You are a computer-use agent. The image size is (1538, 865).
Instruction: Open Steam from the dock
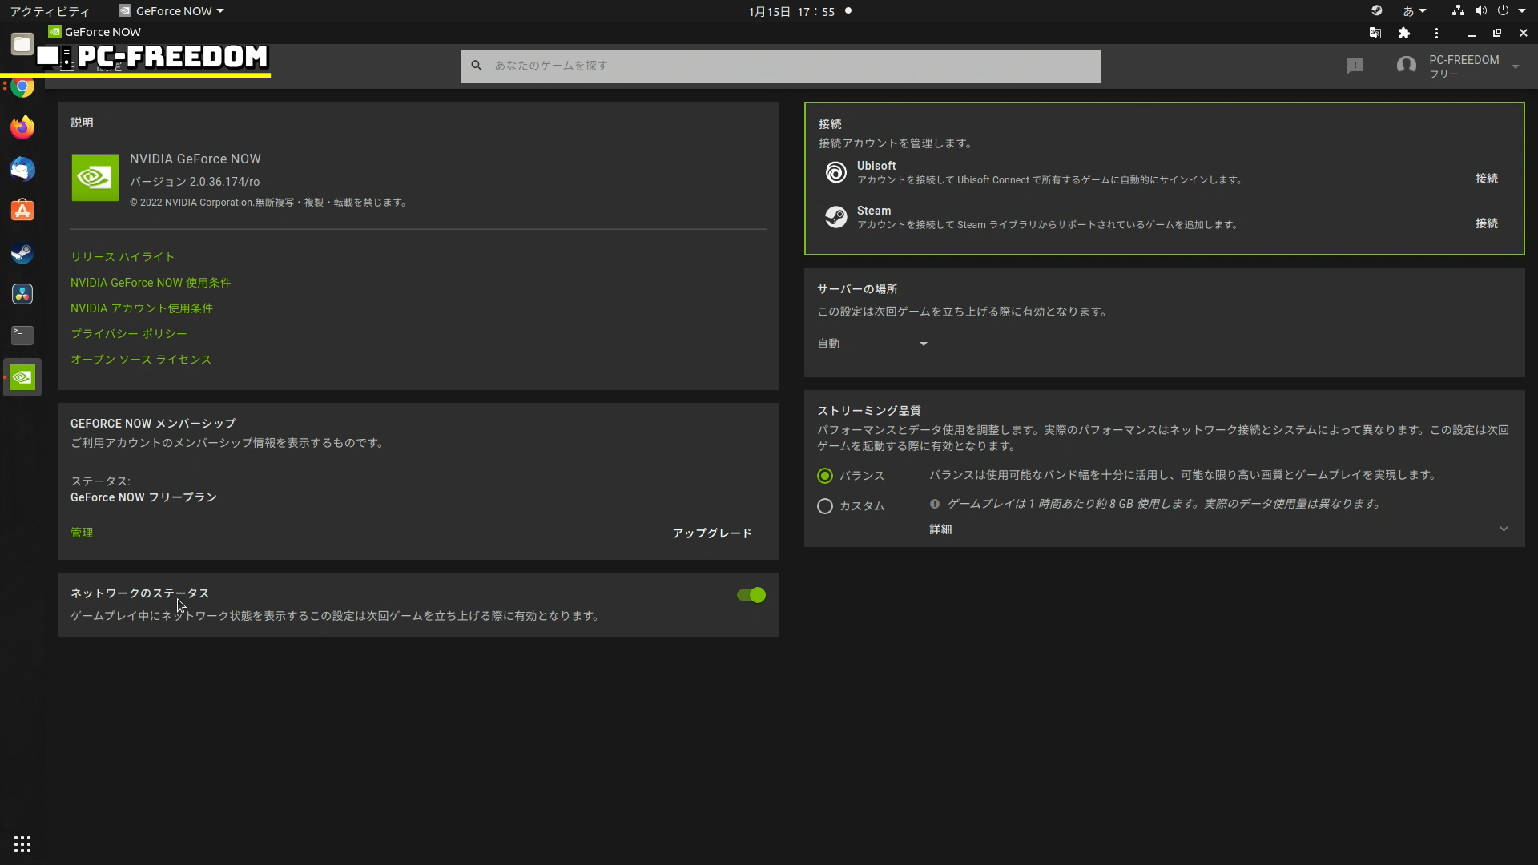[22, 252]
